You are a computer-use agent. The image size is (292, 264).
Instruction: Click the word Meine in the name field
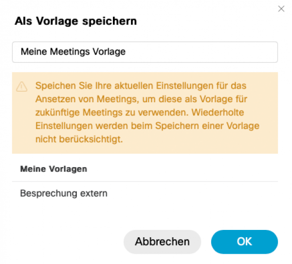pyautogui.click(x=34, y=52)
